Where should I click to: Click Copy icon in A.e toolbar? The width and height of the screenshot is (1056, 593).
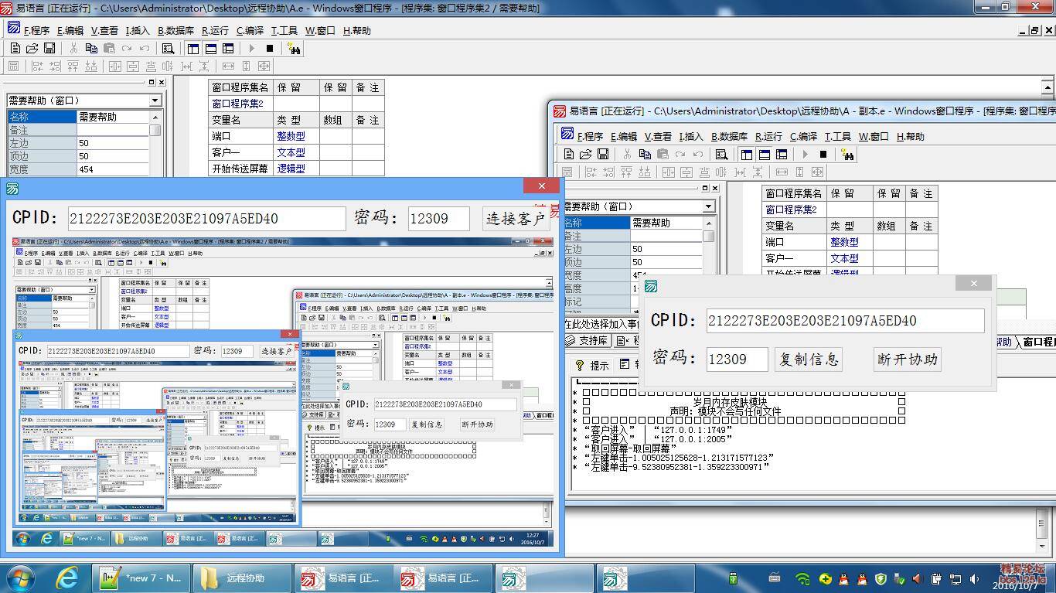[x=91, y=48]
